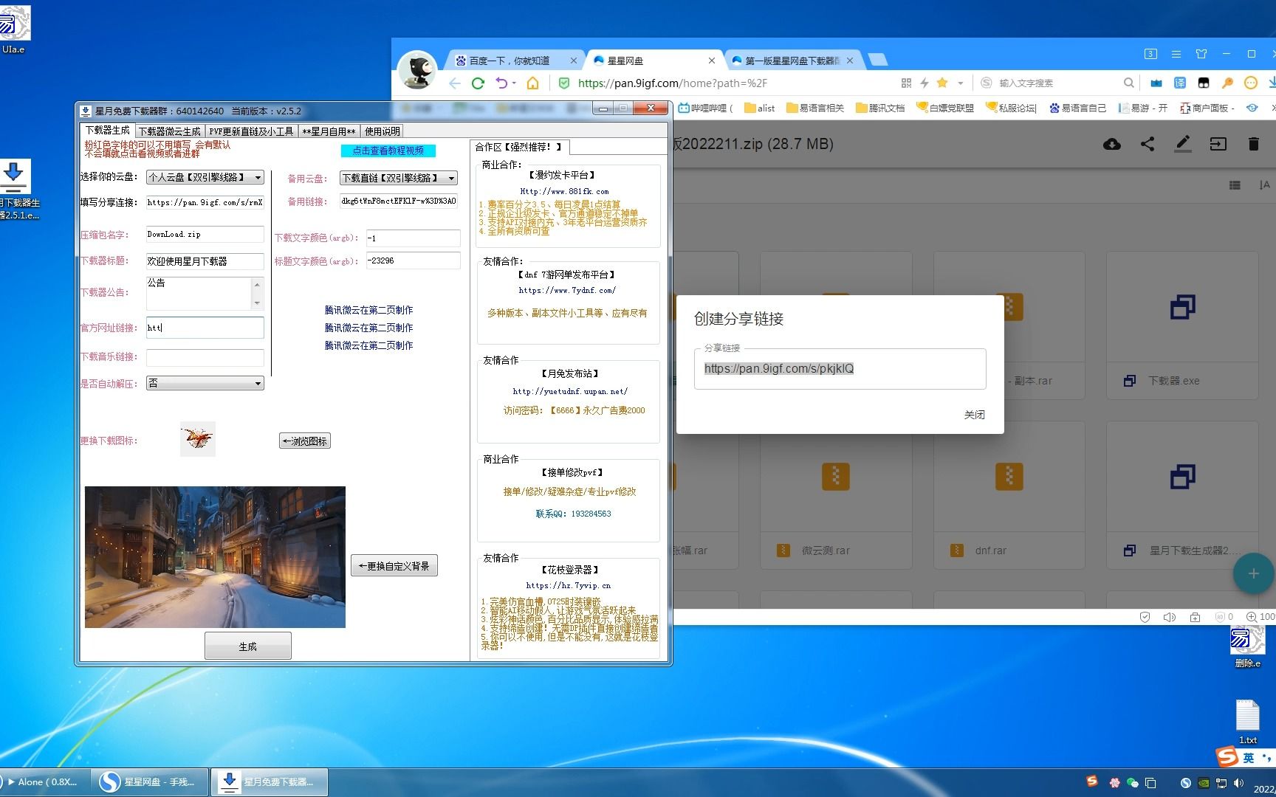
Task: Open the **星月自用** tab
Action: tap(329, 131)
